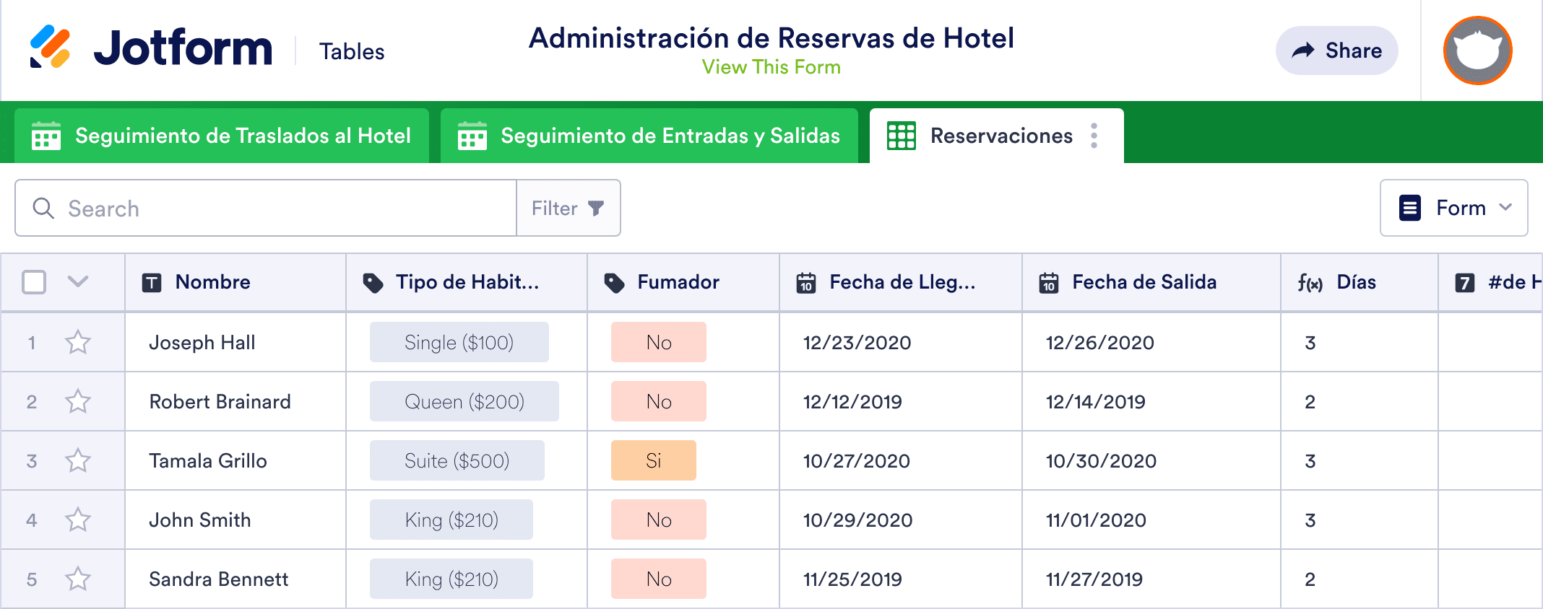The image size is (1543, 609).
Task: Click the Share arrow icon
Action: [1305, 51]
